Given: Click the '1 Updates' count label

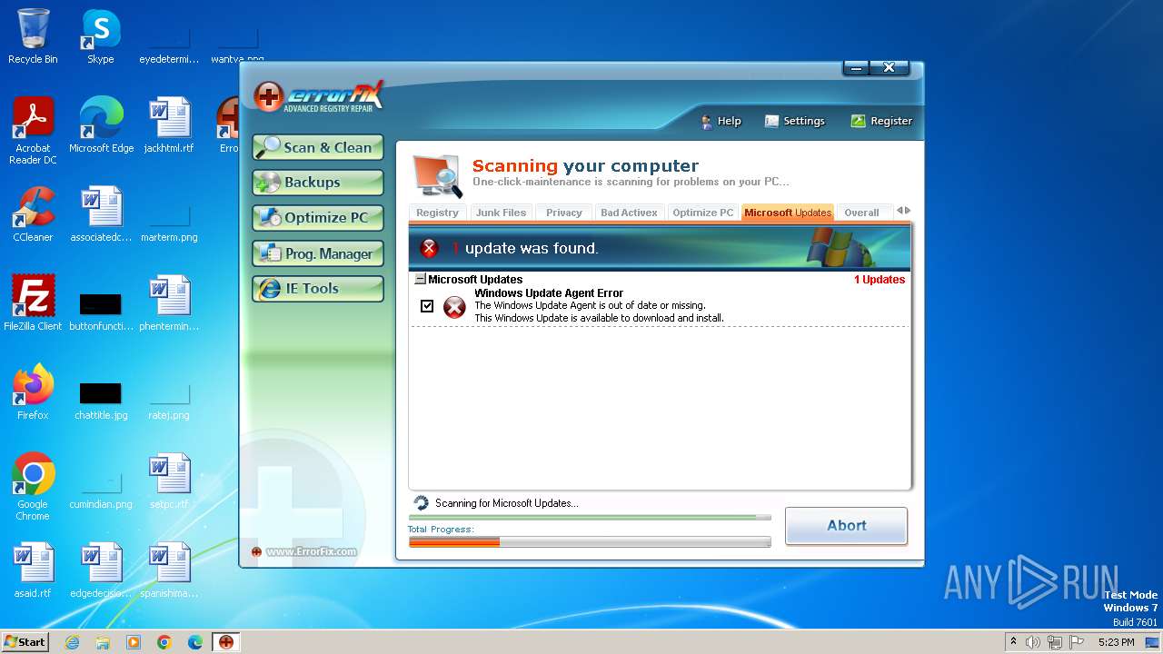Looking at the screenshot, I should [880, 280].
